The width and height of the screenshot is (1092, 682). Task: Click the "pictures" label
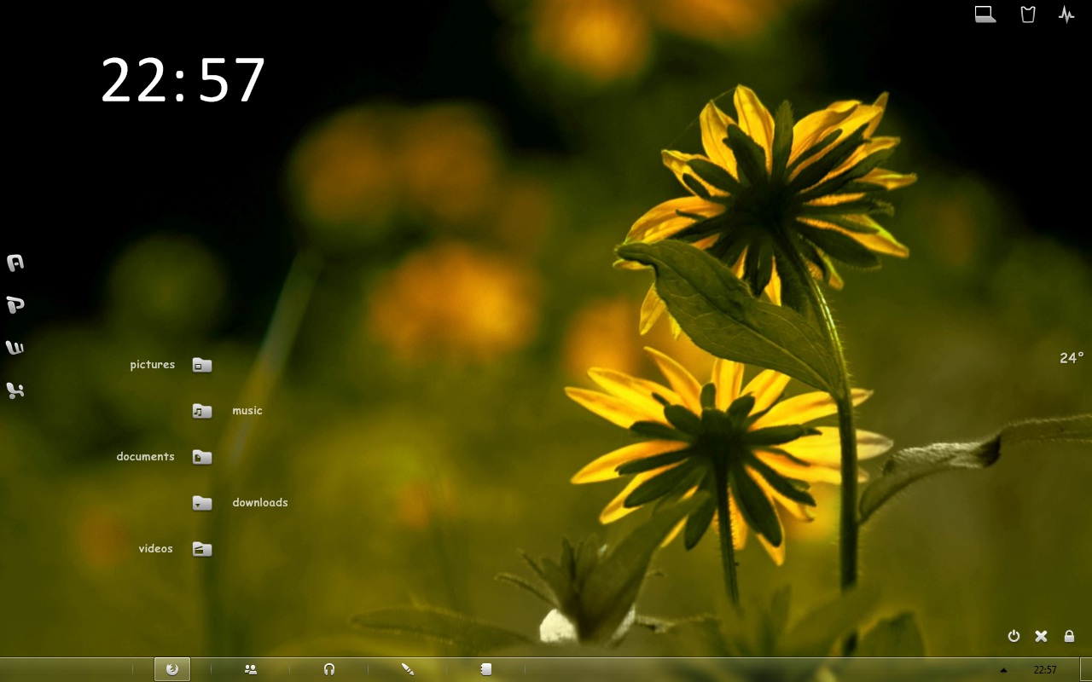(x=153, y=365)
